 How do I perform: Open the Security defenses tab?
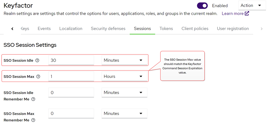(108, 29)
